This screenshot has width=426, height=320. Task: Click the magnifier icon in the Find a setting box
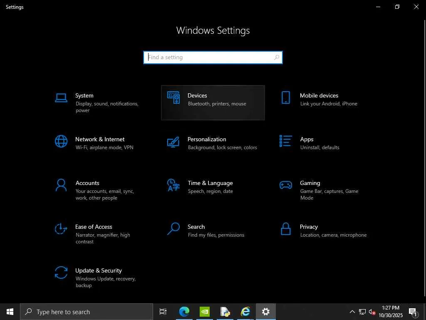[x=277, y=57]
